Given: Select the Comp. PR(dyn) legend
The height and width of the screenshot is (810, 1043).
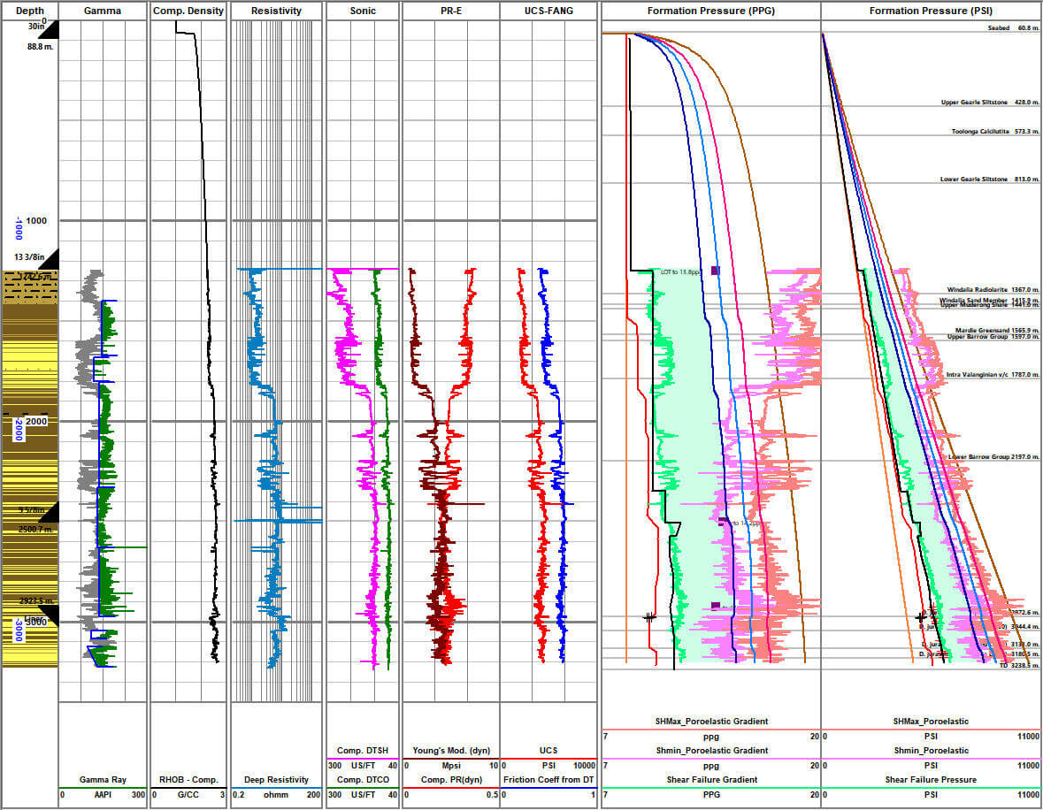Looking at the screenshot, I should click(x=451, y=779).
